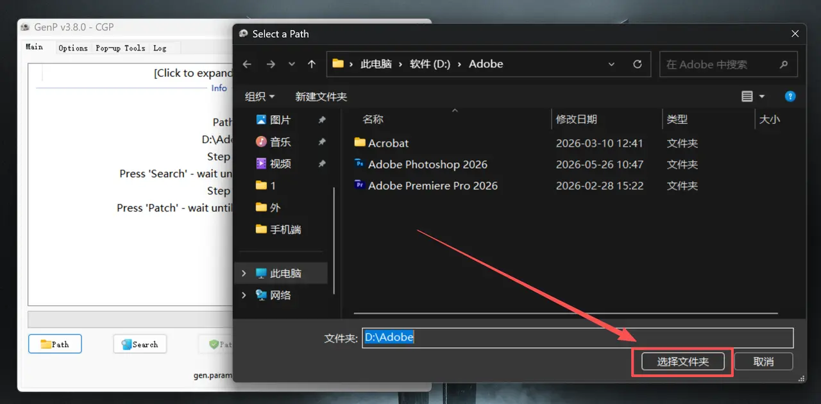The width and height of the screenshot is (821, 404).
Task: Click the Acrobat folder icon
Action: pos(360,142)
